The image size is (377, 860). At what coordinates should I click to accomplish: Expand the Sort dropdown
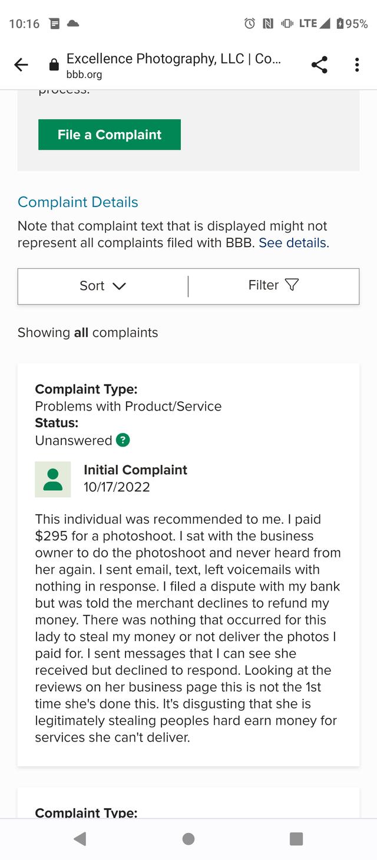click(103, 286)
